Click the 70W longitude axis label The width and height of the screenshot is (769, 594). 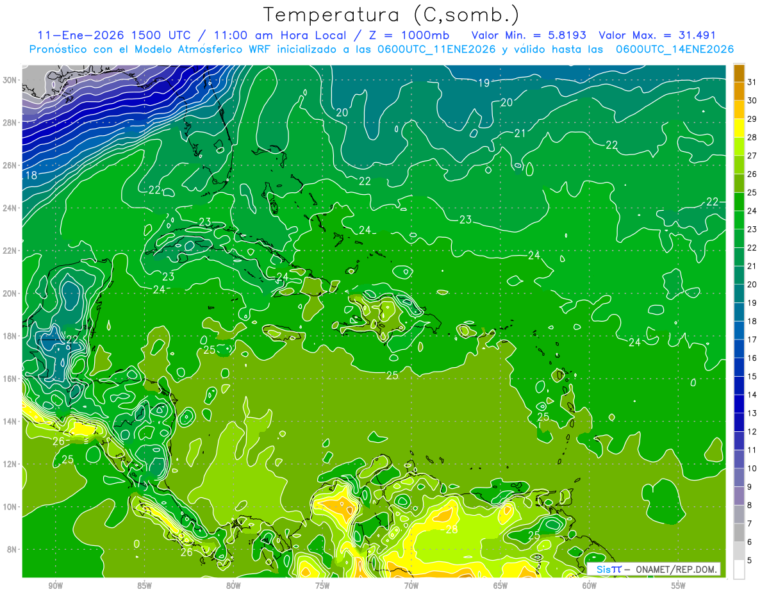click(411, 586)
